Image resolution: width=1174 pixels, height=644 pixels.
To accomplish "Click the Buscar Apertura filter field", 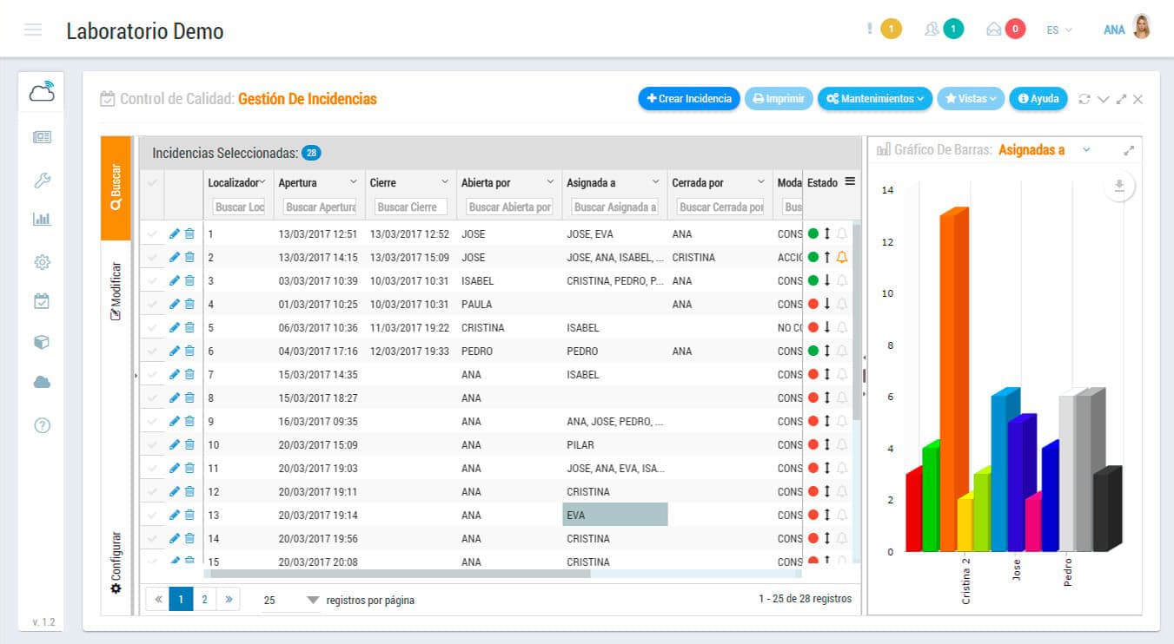I will click(320, 207).
